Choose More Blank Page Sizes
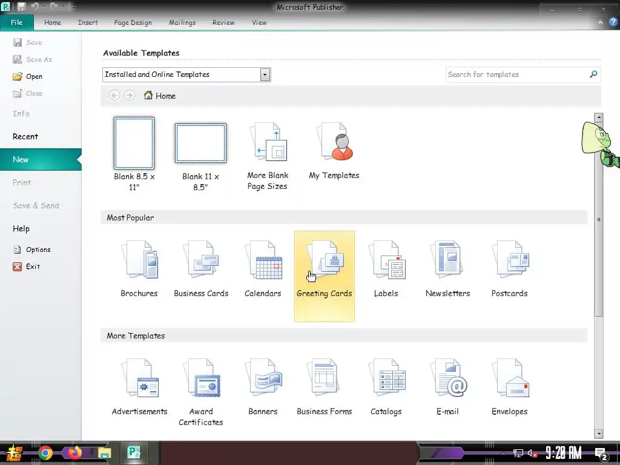This screenshot has height=465, width=620. [268, 156]
